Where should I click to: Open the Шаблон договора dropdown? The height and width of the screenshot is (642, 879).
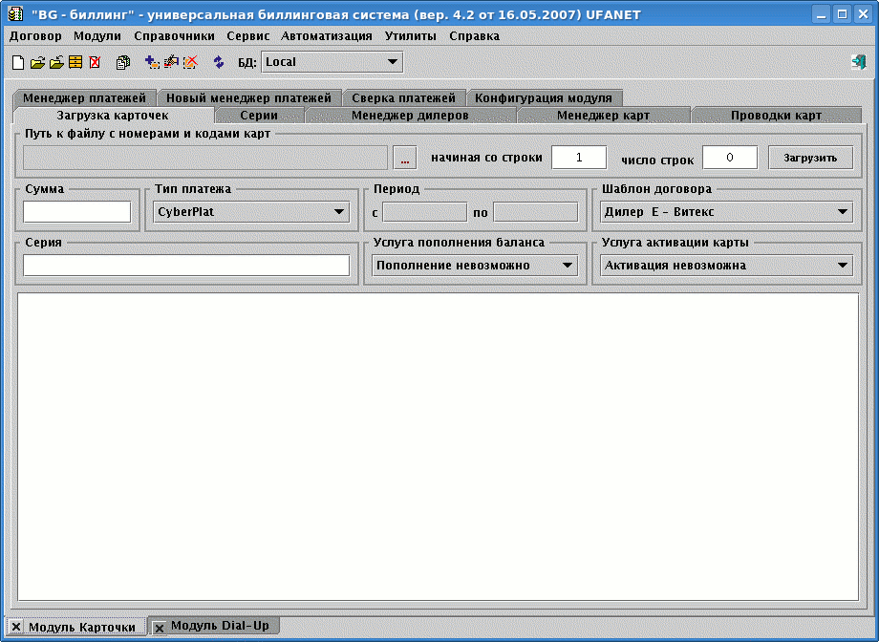(x=843, y=212)
